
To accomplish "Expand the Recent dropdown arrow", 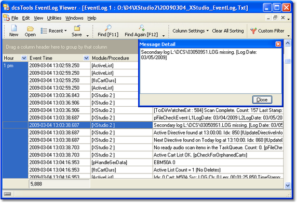I will tap(65, 31).
